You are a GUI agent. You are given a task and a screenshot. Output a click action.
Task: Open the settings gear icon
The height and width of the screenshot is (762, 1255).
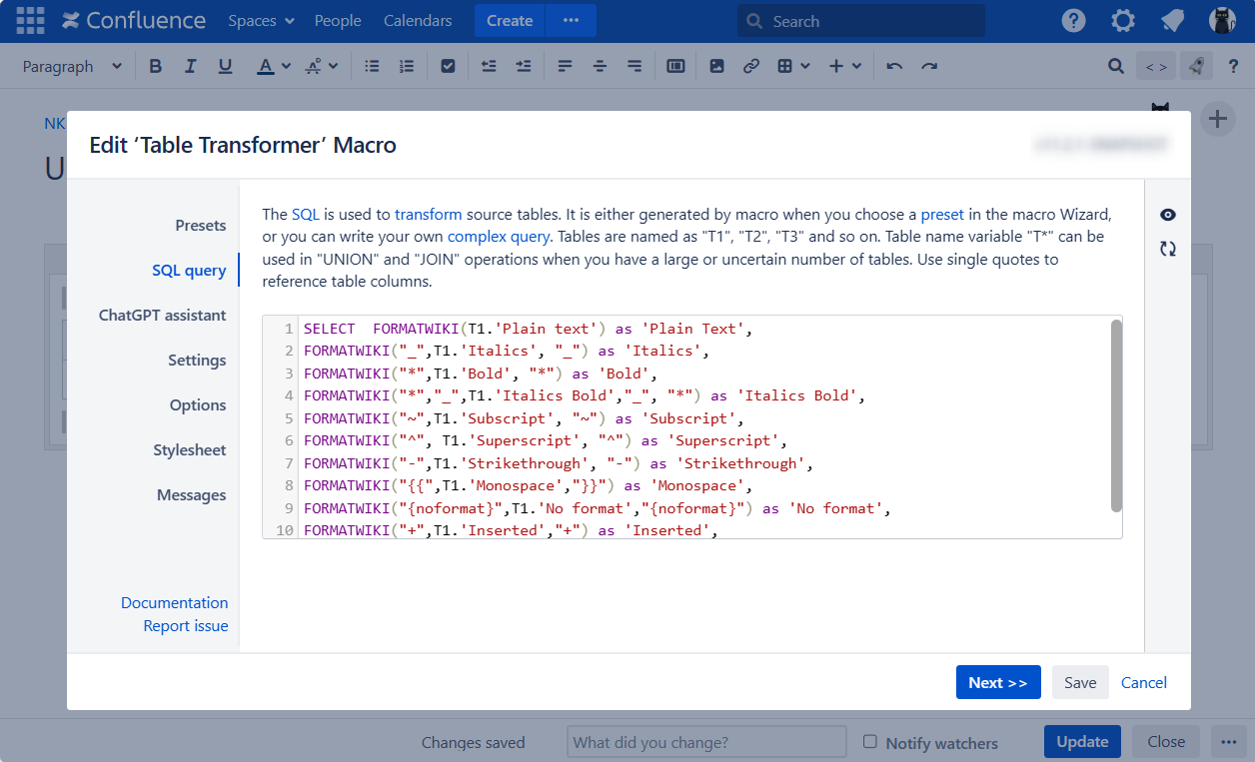tap(1122, 21)
